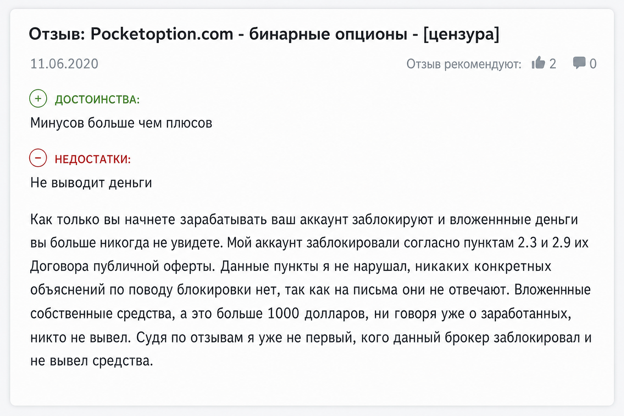Open comments via speech bubble icon
The image size is (624, 416).
tap(579, 63)
